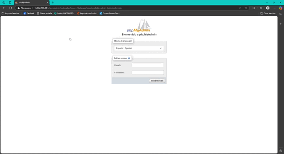Click the Iniciar sesión submit button
This screenshot has height=154, width=284.
point(157,81)
